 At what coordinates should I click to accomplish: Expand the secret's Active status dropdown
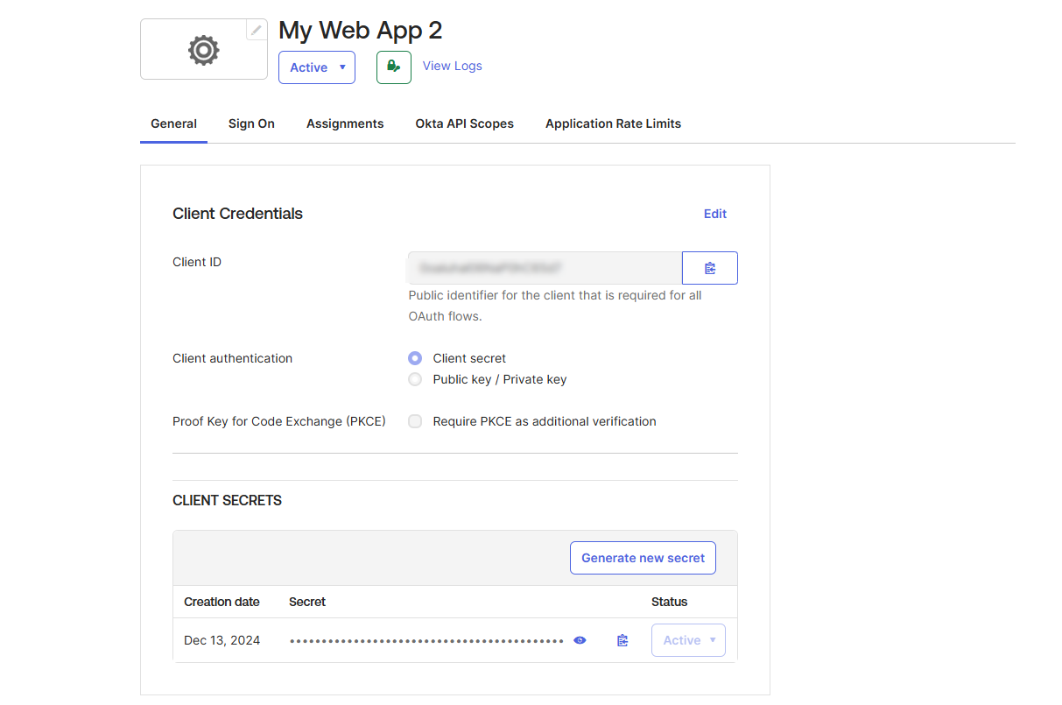point(688,640)
